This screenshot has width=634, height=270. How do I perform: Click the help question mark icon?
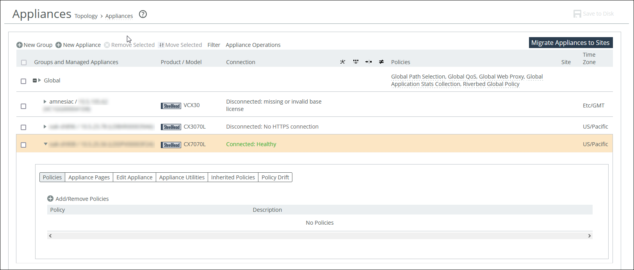[x=143, y=14]
